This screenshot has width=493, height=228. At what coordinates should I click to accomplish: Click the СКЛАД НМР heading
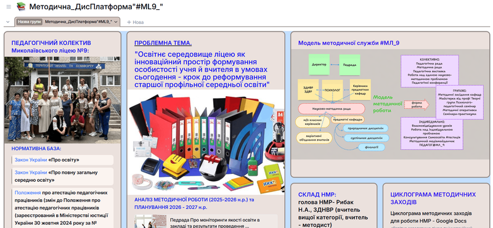point(317,194)
